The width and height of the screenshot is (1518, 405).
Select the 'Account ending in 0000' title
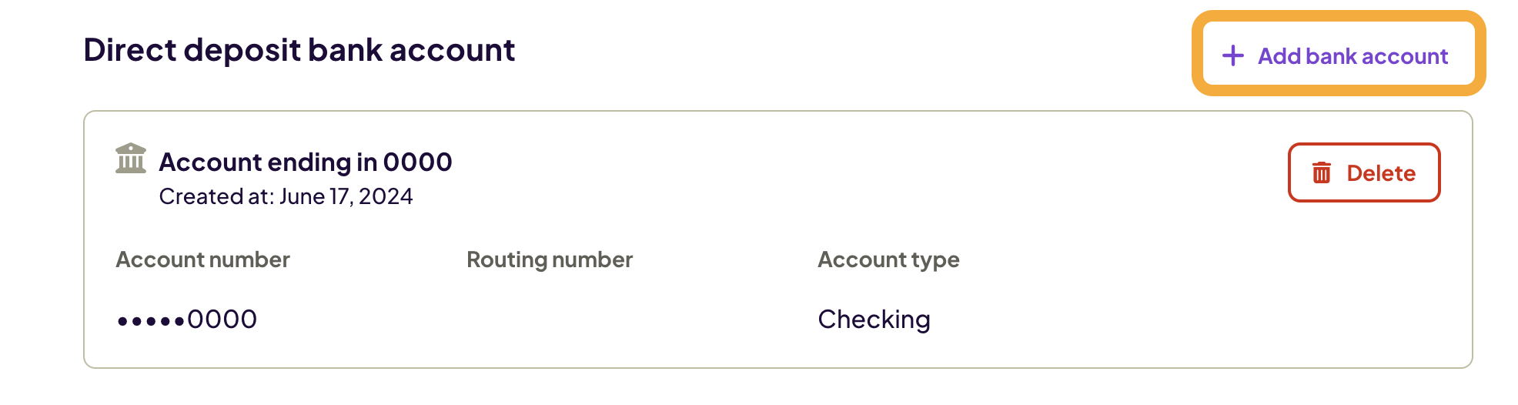click(x=305, y=162)
